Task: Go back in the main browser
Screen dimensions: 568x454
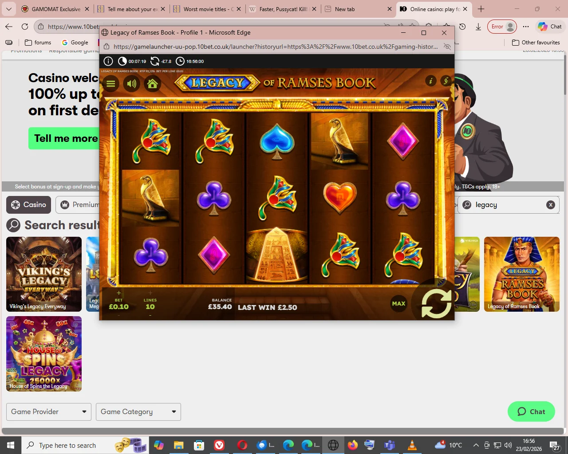Action: click(x=9, y=27)
